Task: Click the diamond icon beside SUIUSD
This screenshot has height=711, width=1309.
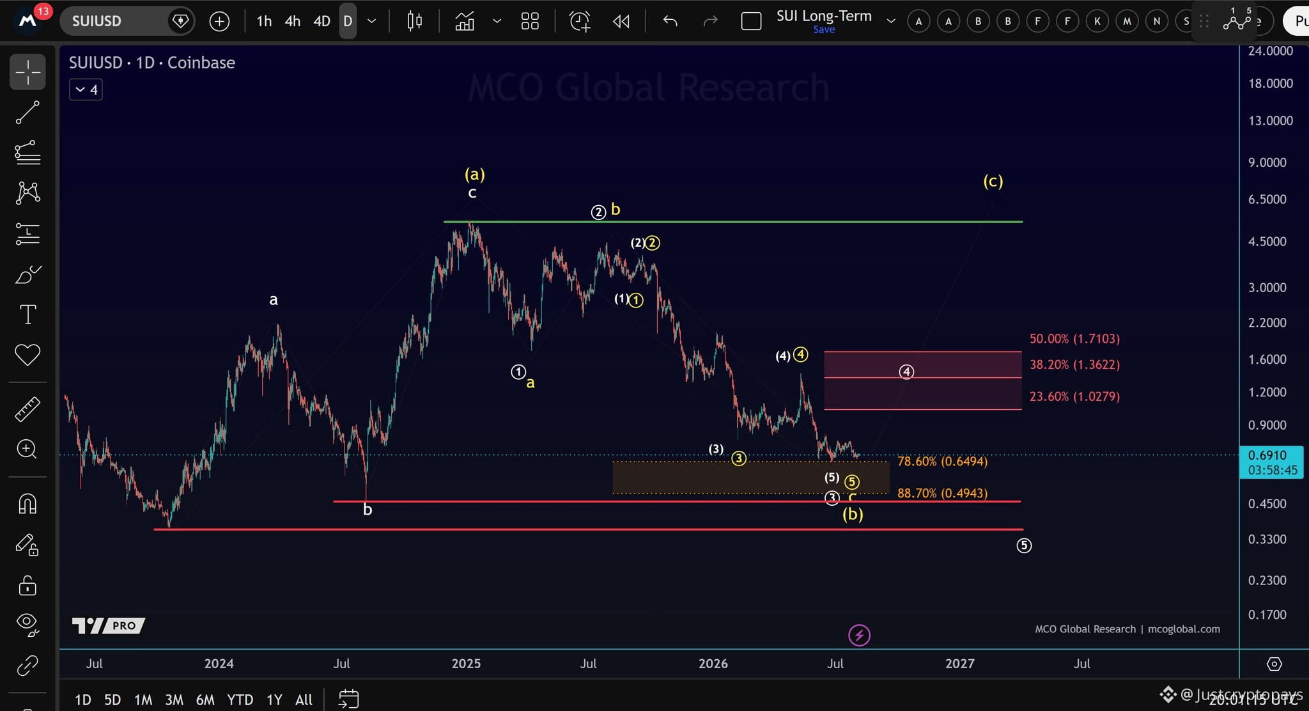Action: (180, 21)
